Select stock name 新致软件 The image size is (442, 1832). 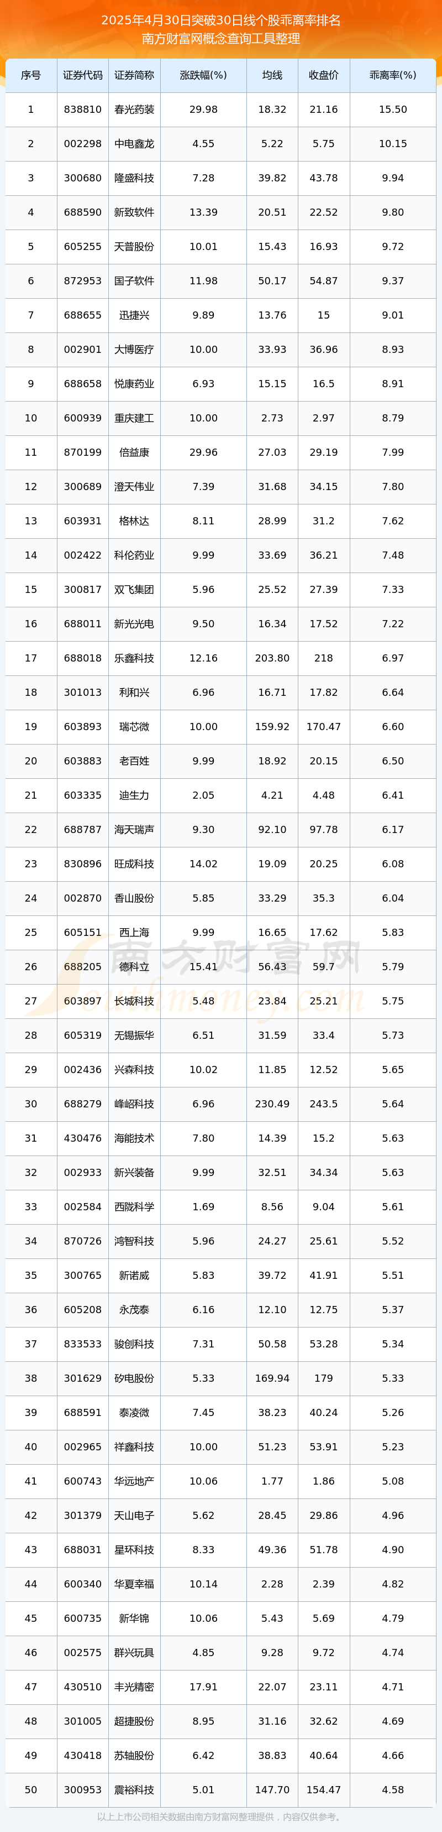[x=134, y=212]
